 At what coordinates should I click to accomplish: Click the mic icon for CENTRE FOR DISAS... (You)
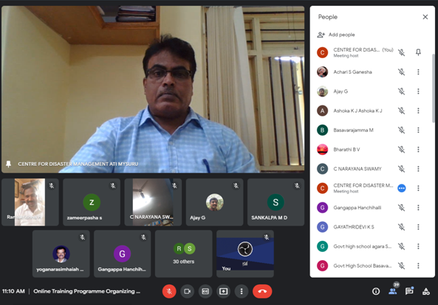click(401, 52)
